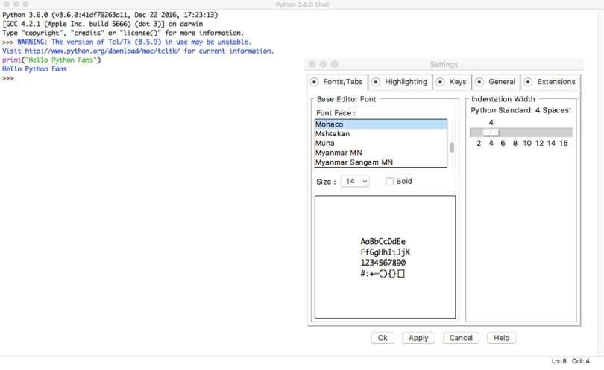The image size is (604, 370).
Task: Close the Settings dialog window
Action: [312, 64]
